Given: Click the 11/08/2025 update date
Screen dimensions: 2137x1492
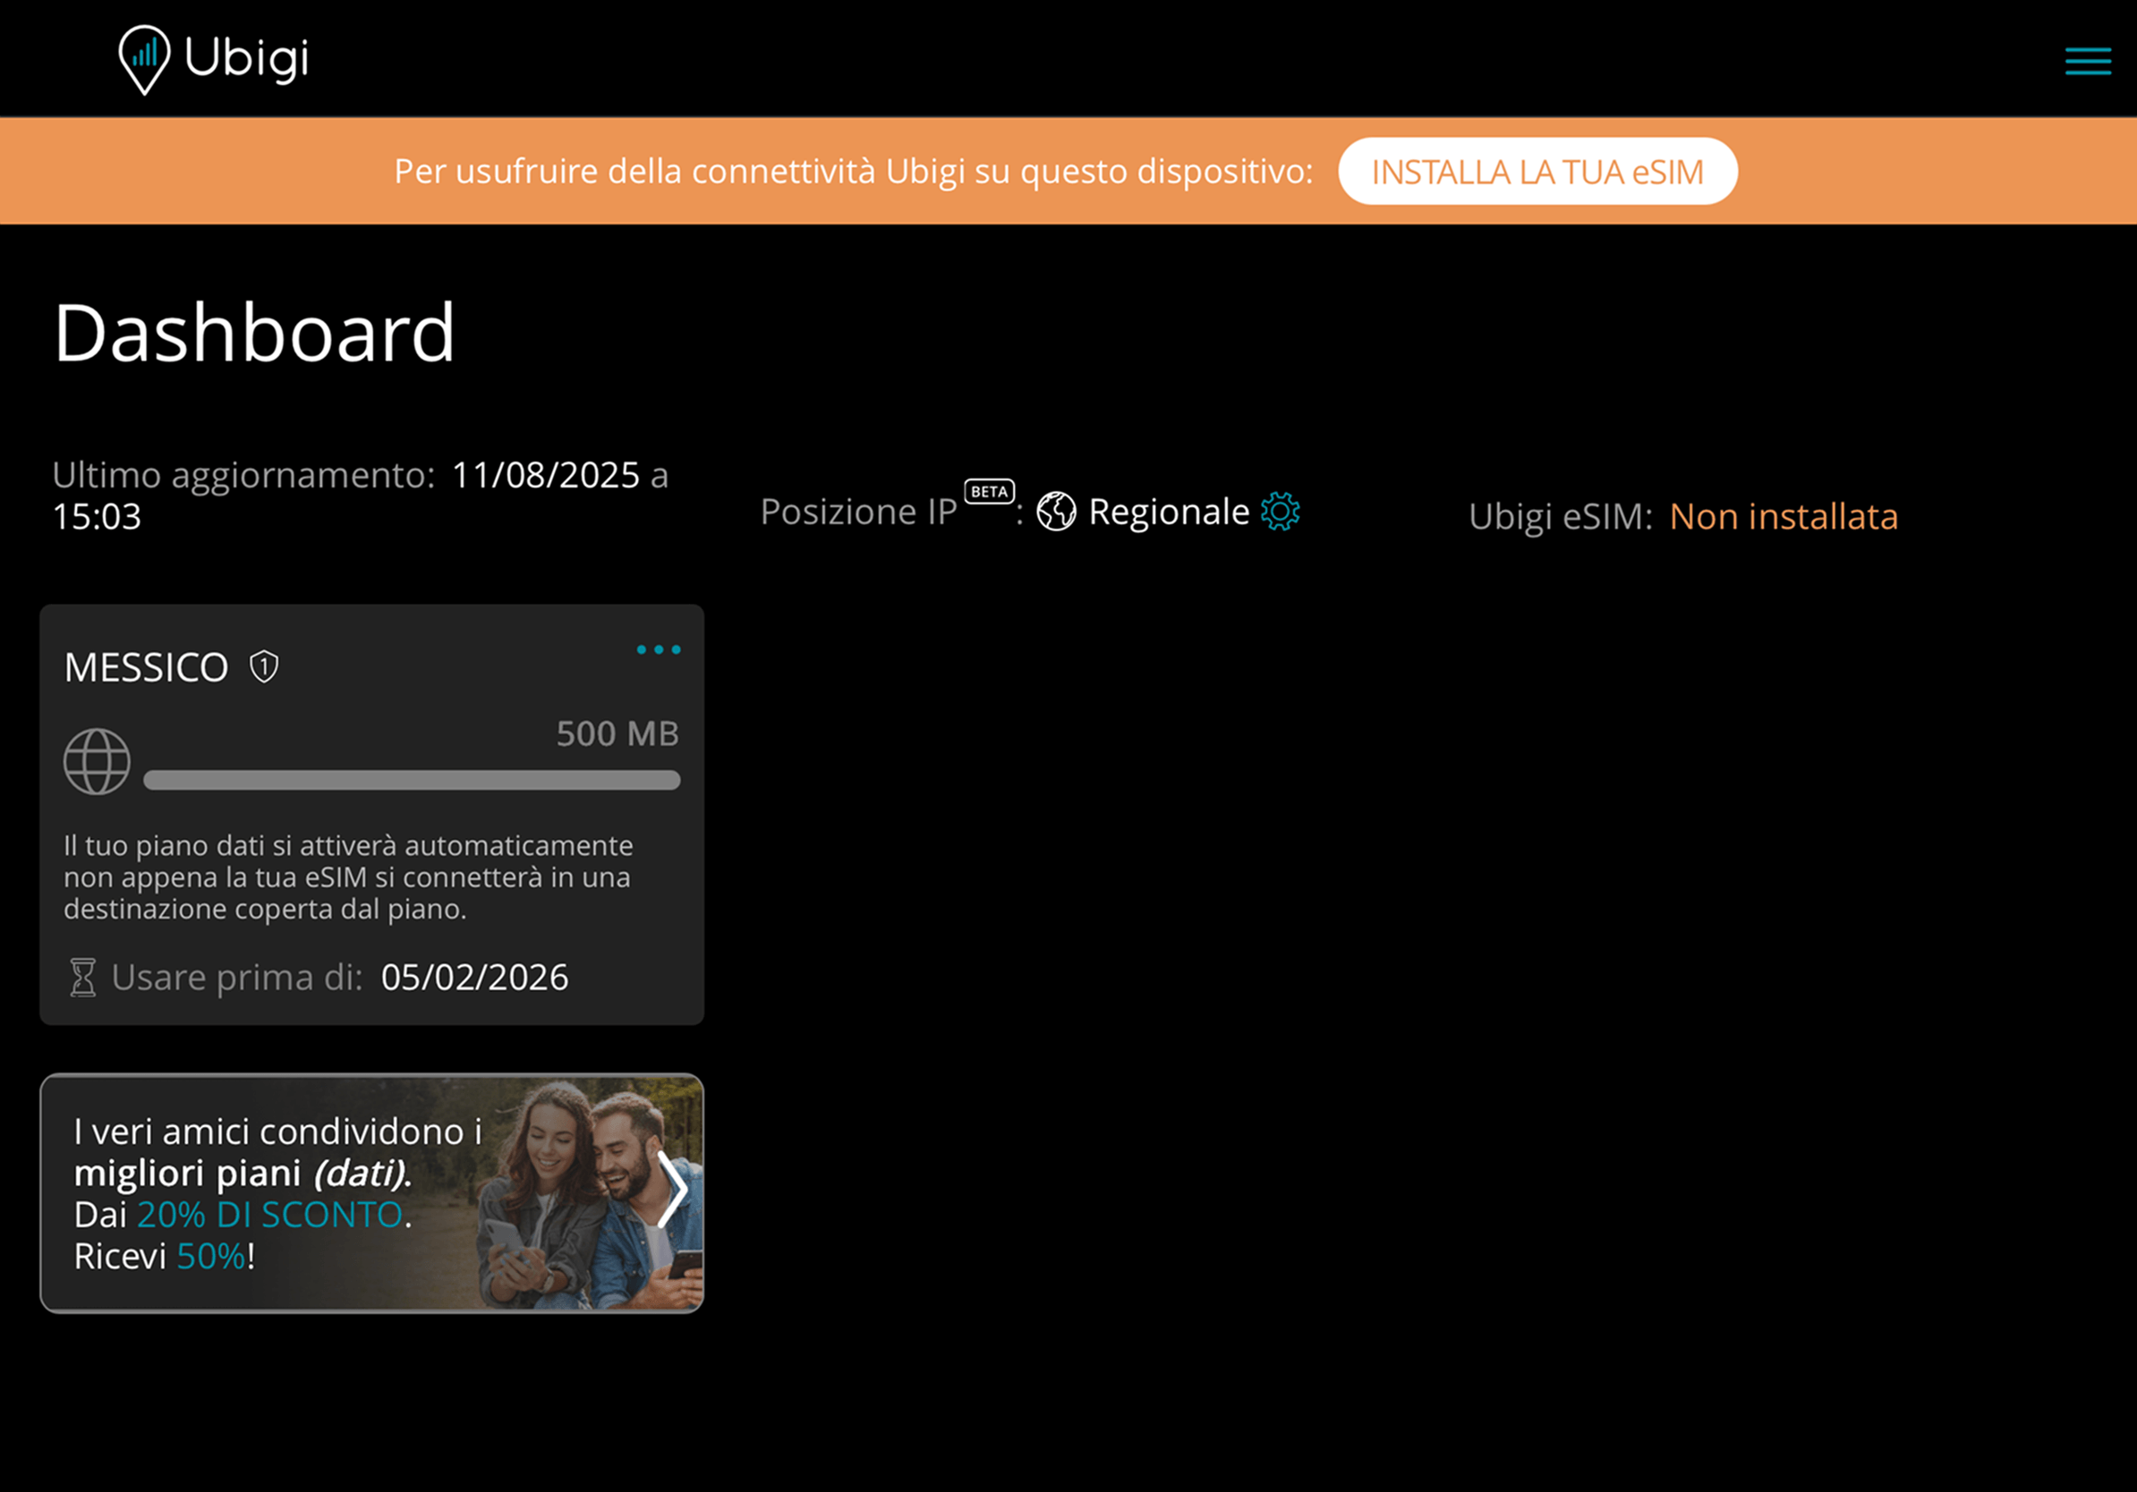Looking at the screenshot, I should [x=547, y=475].
